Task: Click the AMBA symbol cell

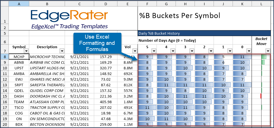Action: coord(19,74)
